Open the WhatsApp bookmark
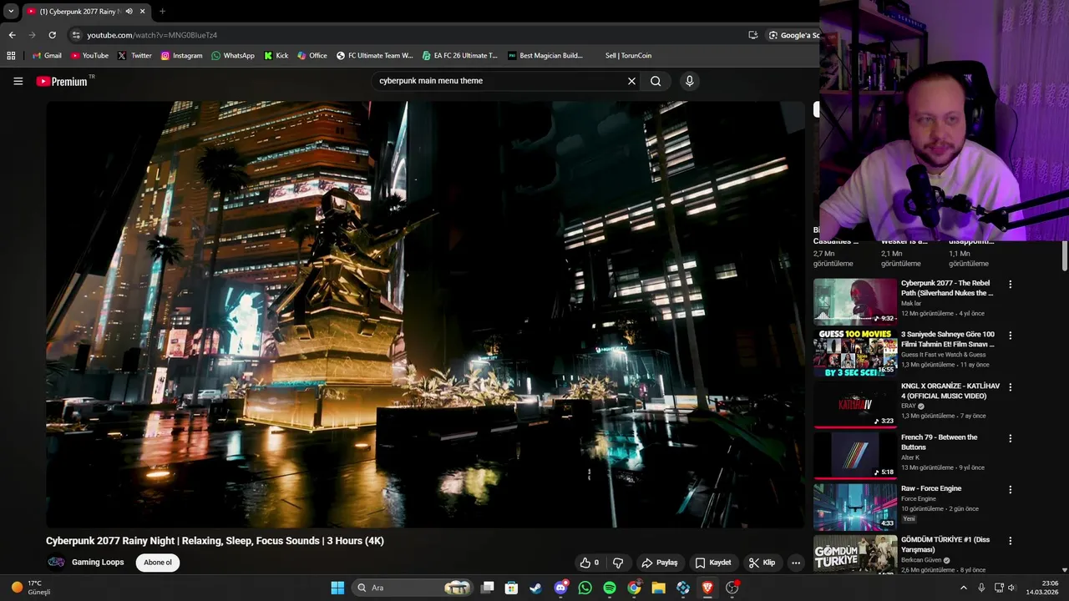 coord(233,56)
